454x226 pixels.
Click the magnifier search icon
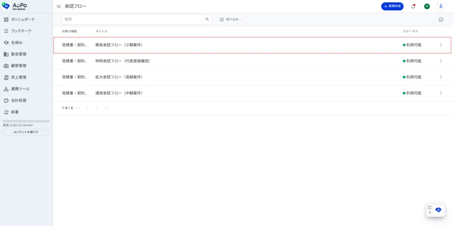pos(207,19)
